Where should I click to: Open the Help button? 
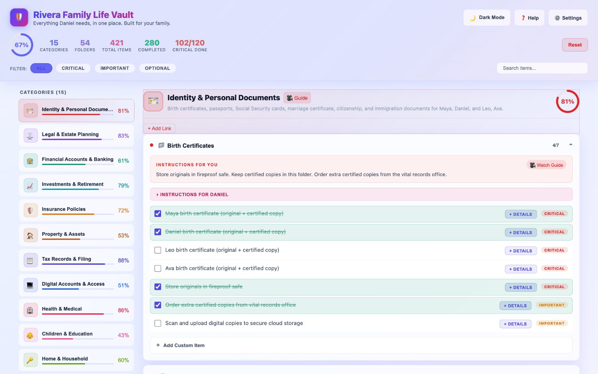[x=529, y=18]
